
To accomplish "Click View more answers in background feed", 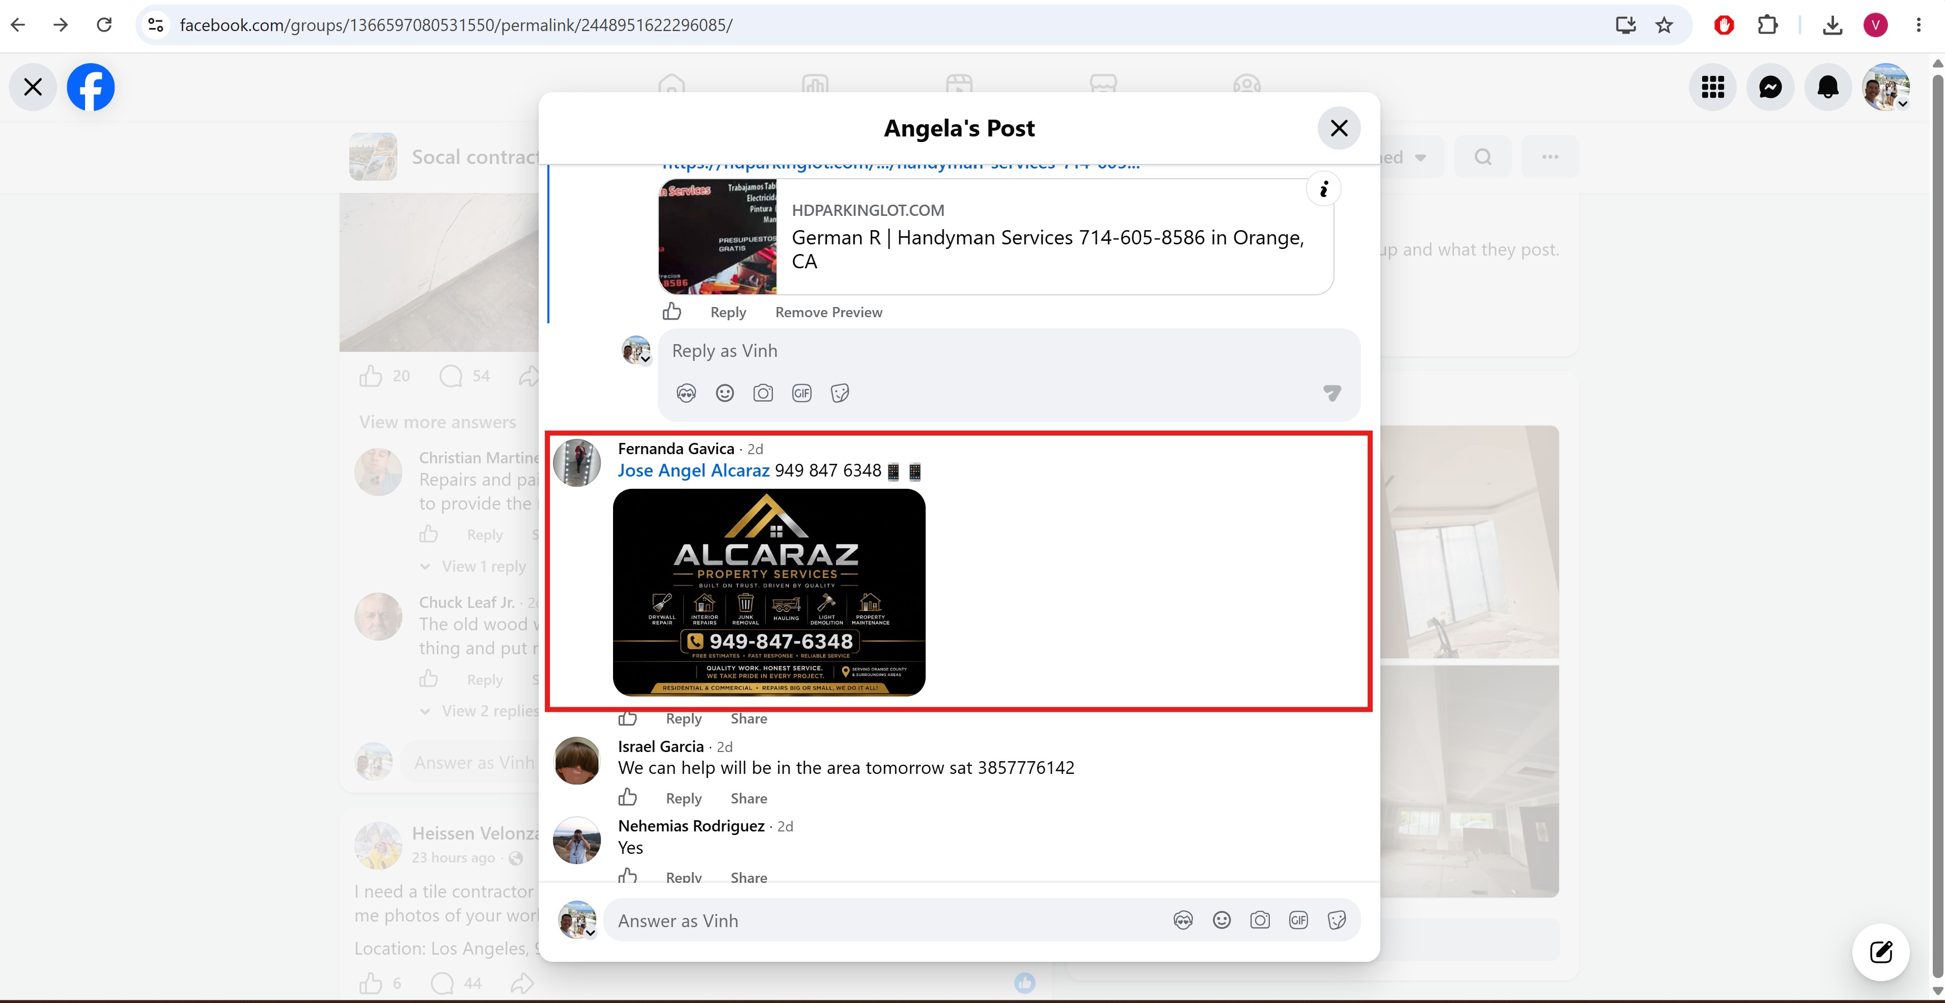I will pos(437,422).
